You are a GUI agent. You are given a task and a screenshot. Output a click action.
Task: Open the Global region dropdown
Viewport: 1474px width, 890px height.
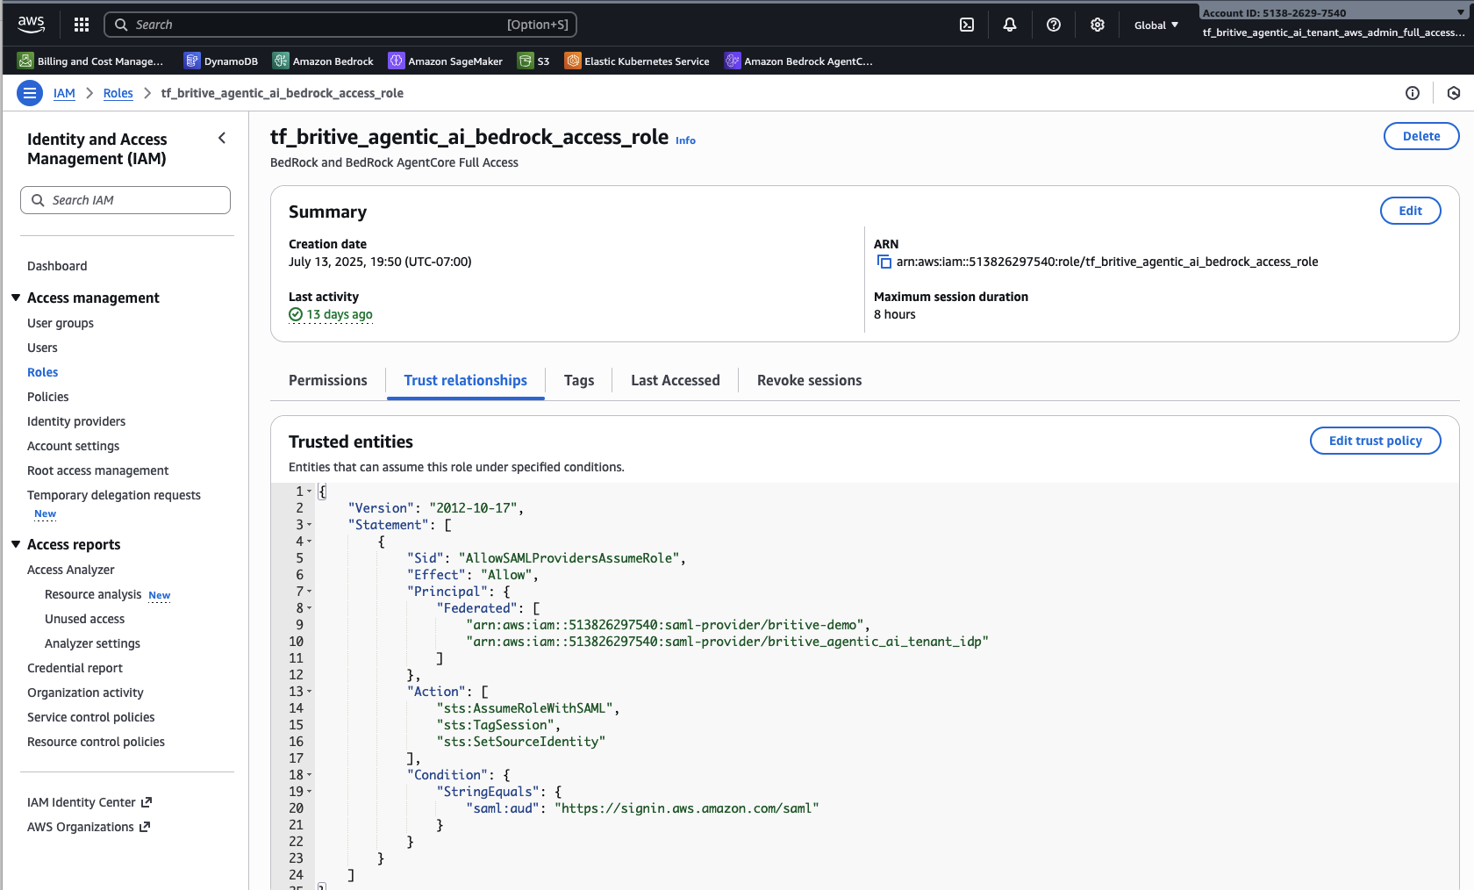pyautogui.click(x=1156, y=25)
